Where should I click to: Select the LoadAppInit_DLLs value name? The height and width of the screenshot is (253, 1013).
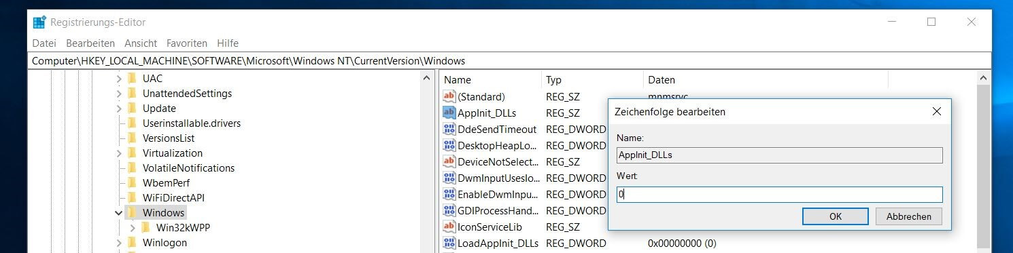point(498,244)
